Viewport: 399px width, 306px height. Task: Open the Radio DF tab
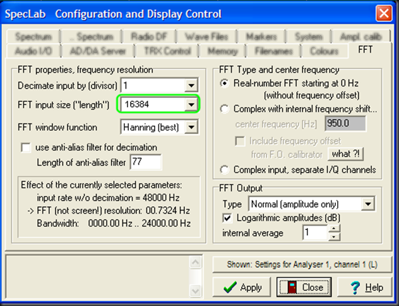(x=149, y=37)
